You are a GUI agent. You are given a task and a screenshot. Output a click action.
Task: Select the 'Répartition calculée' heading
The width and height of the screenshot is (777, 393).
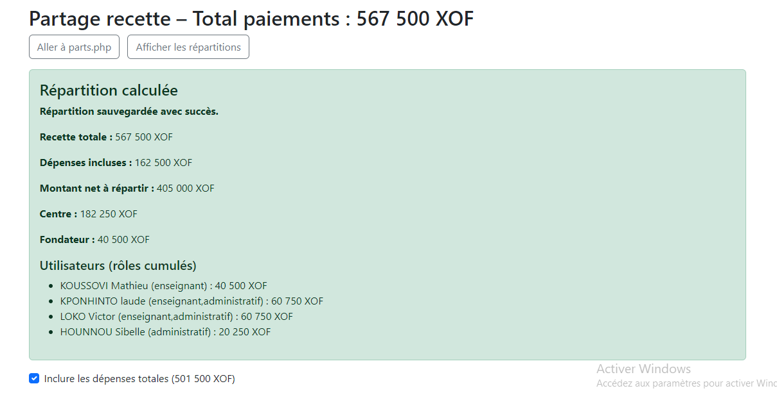[109, 90]
